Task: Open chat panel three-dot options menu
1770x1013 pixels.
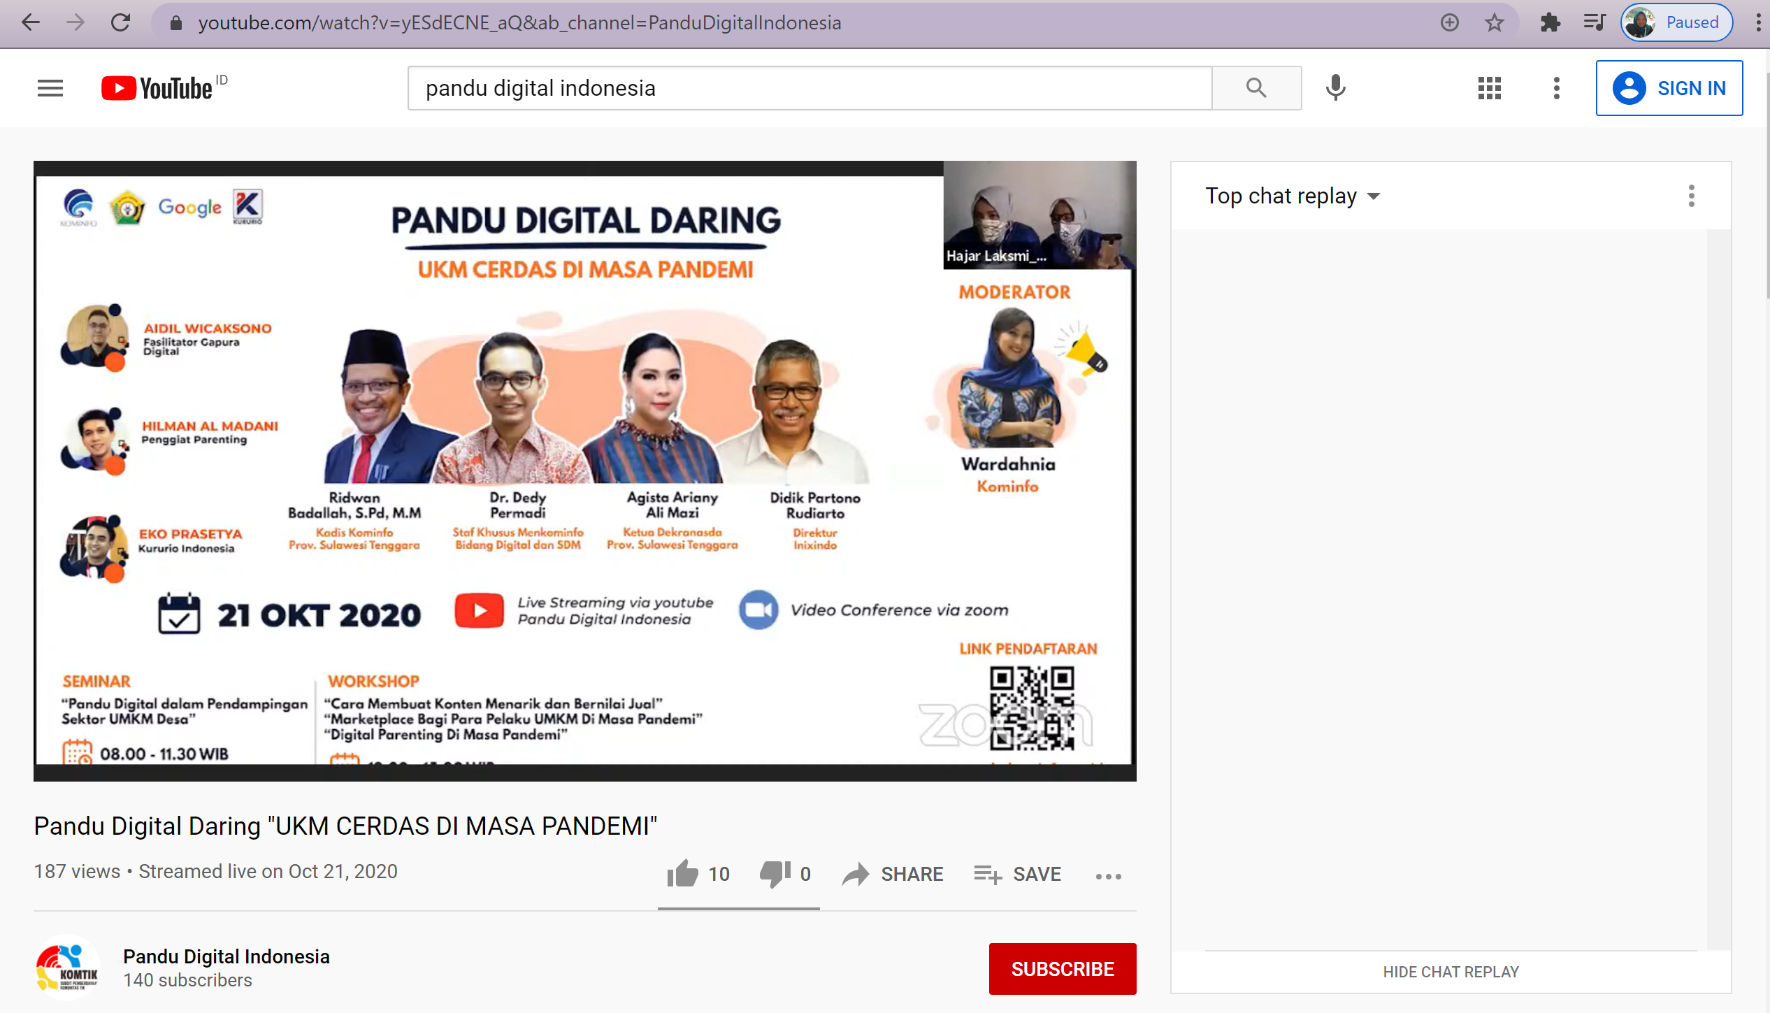Action: 1691,196
